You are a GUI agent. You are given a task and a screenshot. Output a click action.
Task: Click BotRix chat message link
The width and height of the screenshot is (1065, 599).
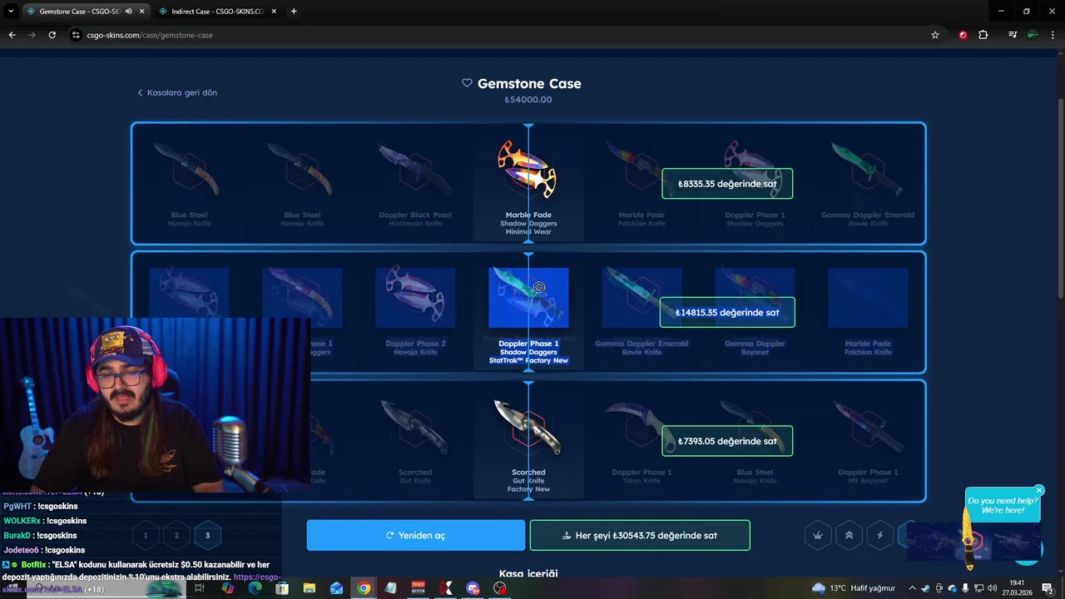pyautogui.click(x=256, y=577)
